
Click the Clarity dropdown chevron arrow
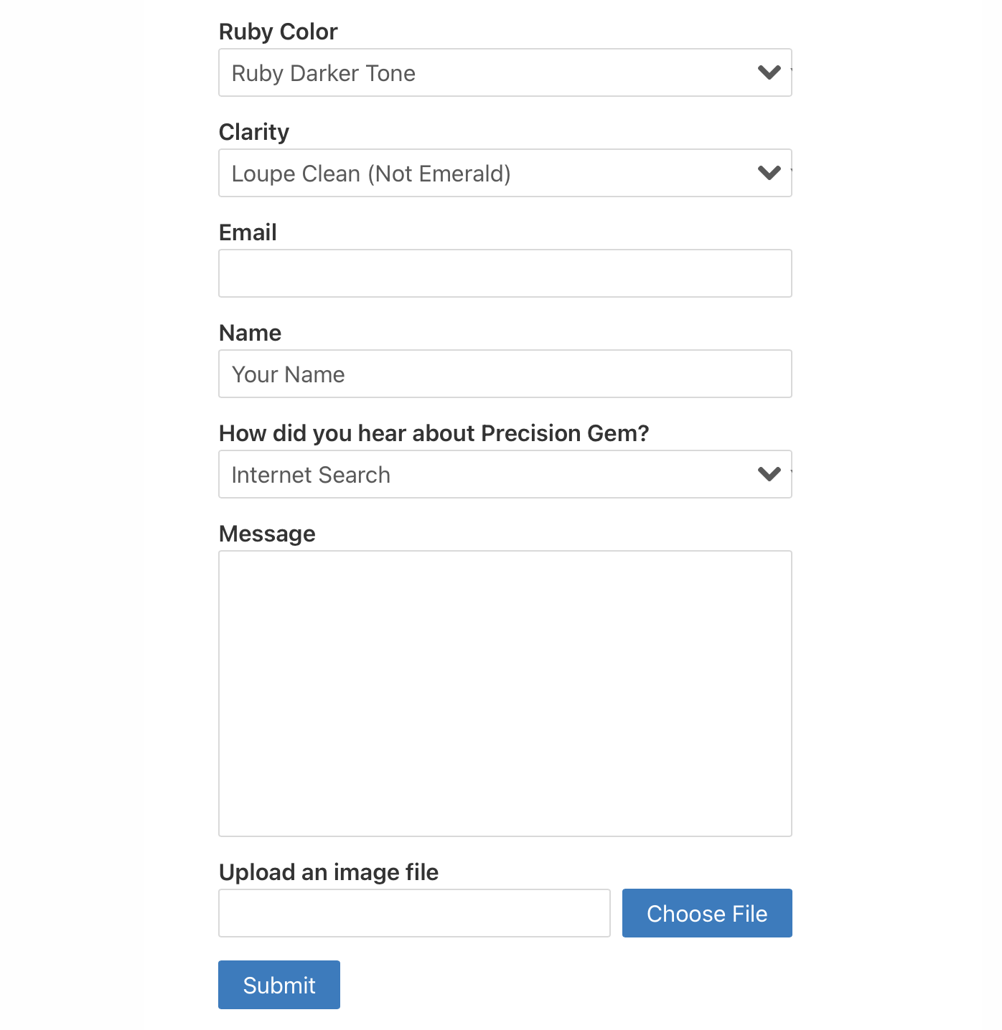click(x=769, y=173)
